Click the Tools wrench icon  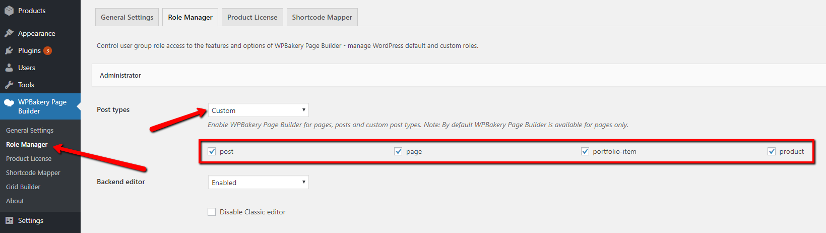(x=9, y=85)
